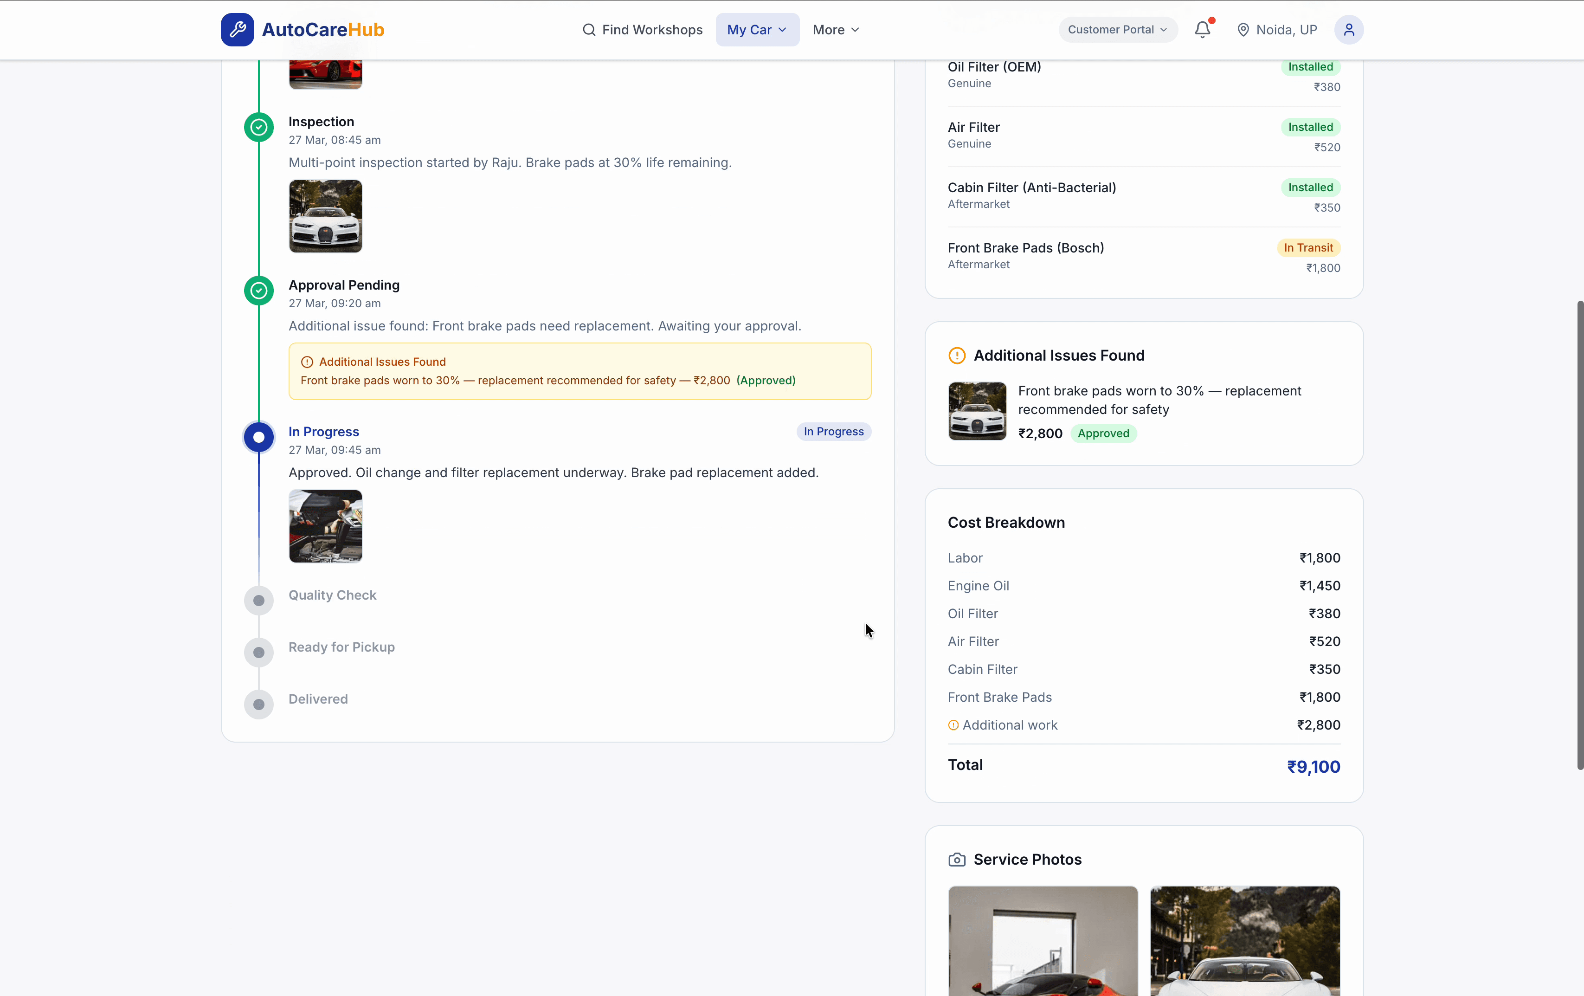
Task: Click the location pin icon near Noida, UP
Action: pos(1243,30)
